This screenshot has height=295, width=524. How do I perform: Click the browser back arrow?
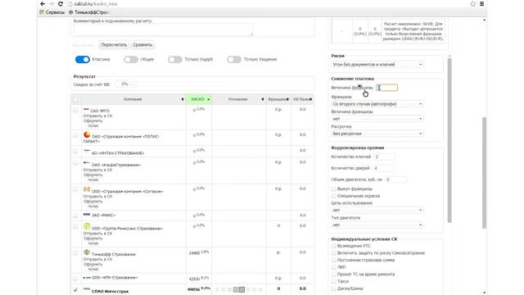tap(43, 4)
